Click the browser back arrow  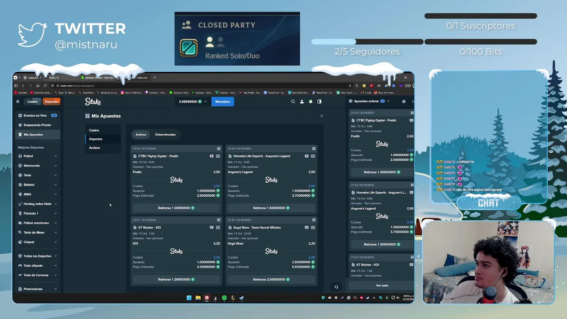23,86
